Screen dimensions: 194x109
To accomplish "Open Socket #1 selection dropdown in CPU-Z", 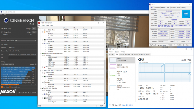I will (x=163, y=41).
